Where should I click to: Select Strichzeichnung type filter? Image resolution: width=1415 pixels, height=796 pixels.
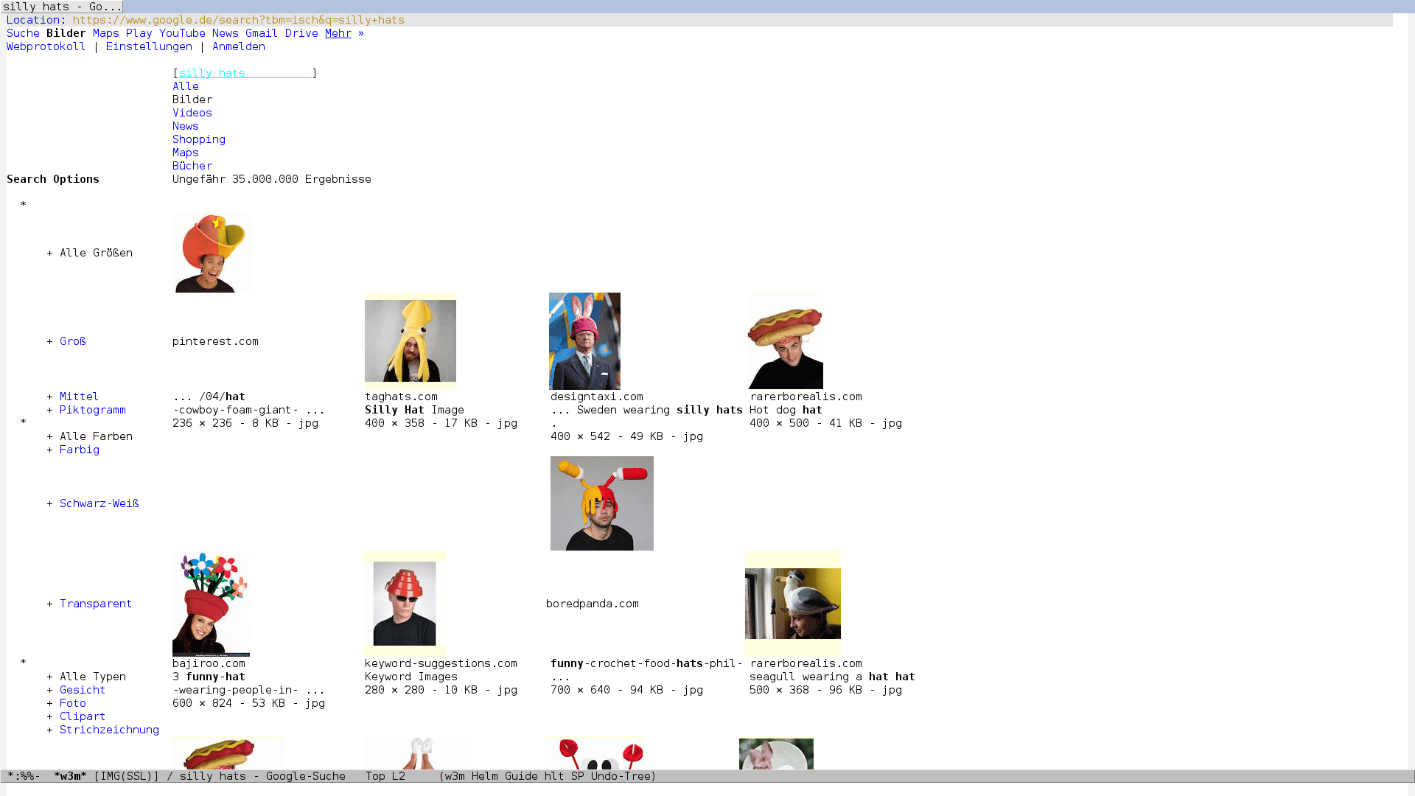coord(109,730)
